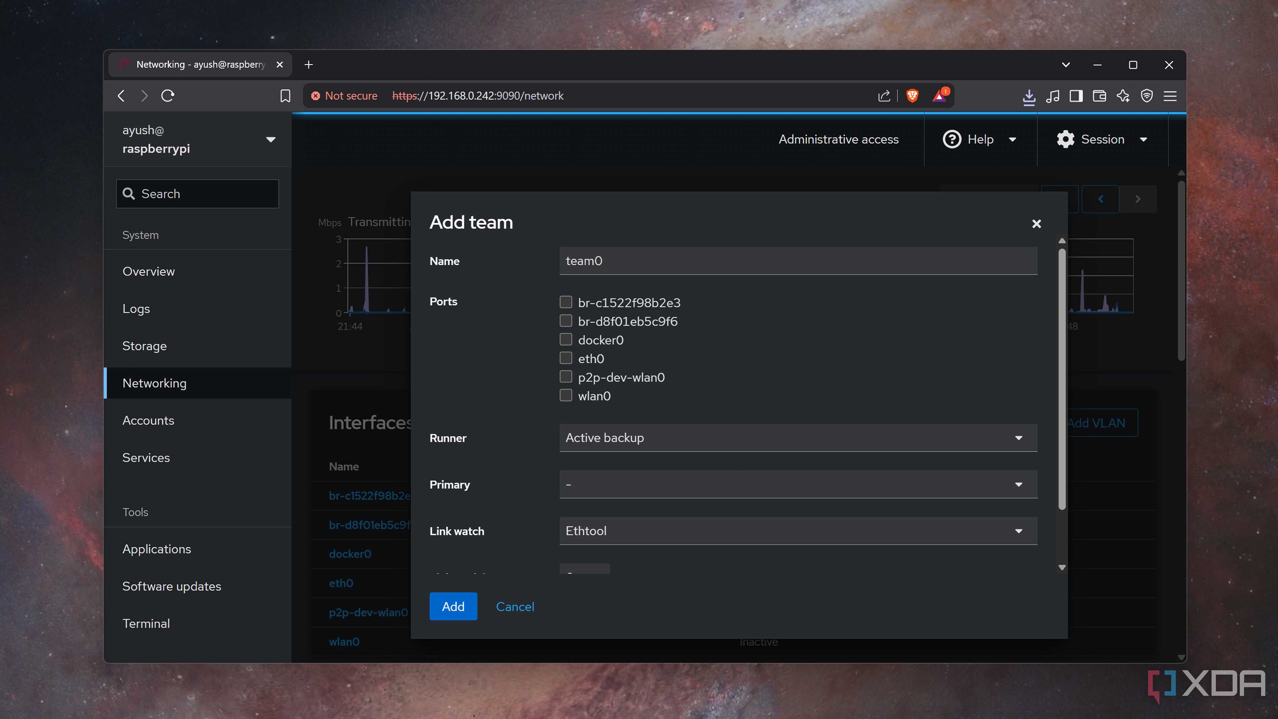Close the Add team dialog
Image resolution: width=1278 pixels, height=719 pixels.
coord(1036,224)
